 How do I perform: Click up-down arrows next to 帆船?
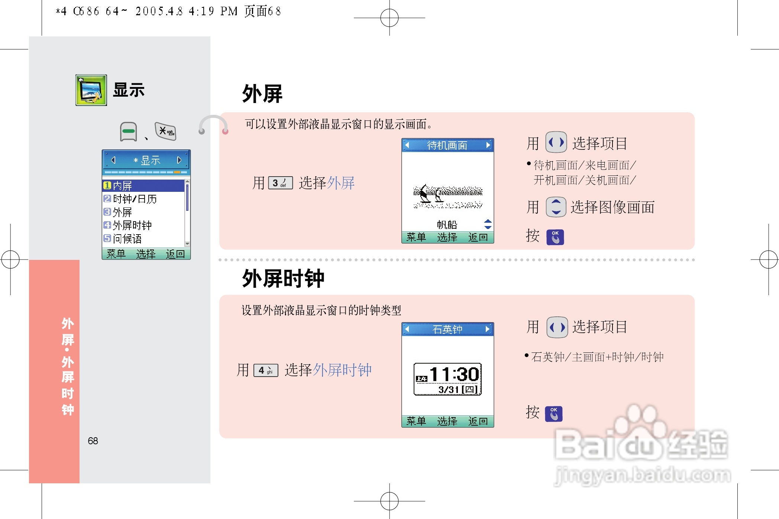[488, 224]
